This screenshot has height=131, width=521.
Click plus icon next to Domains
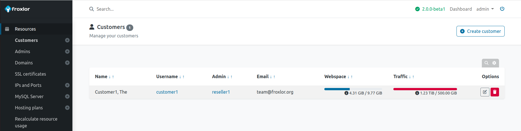pyautogui.click(x=67, y=63)
